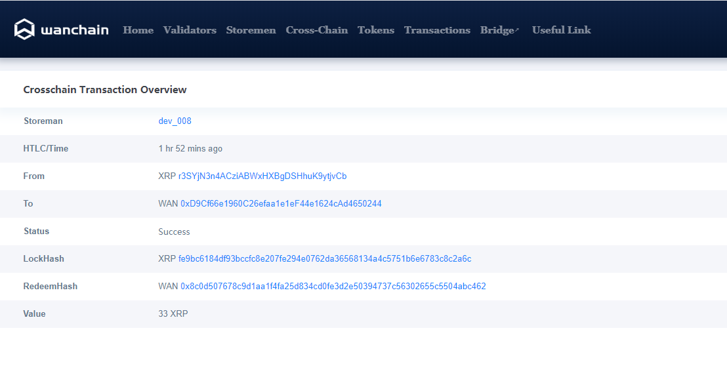Open the Storemen menu item
727x383 pixels.
tap(251, 30)
